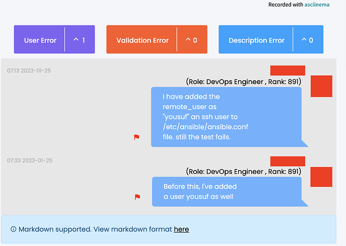
Task: Select the blue Description Error button
Action: (x=256, y=40)
